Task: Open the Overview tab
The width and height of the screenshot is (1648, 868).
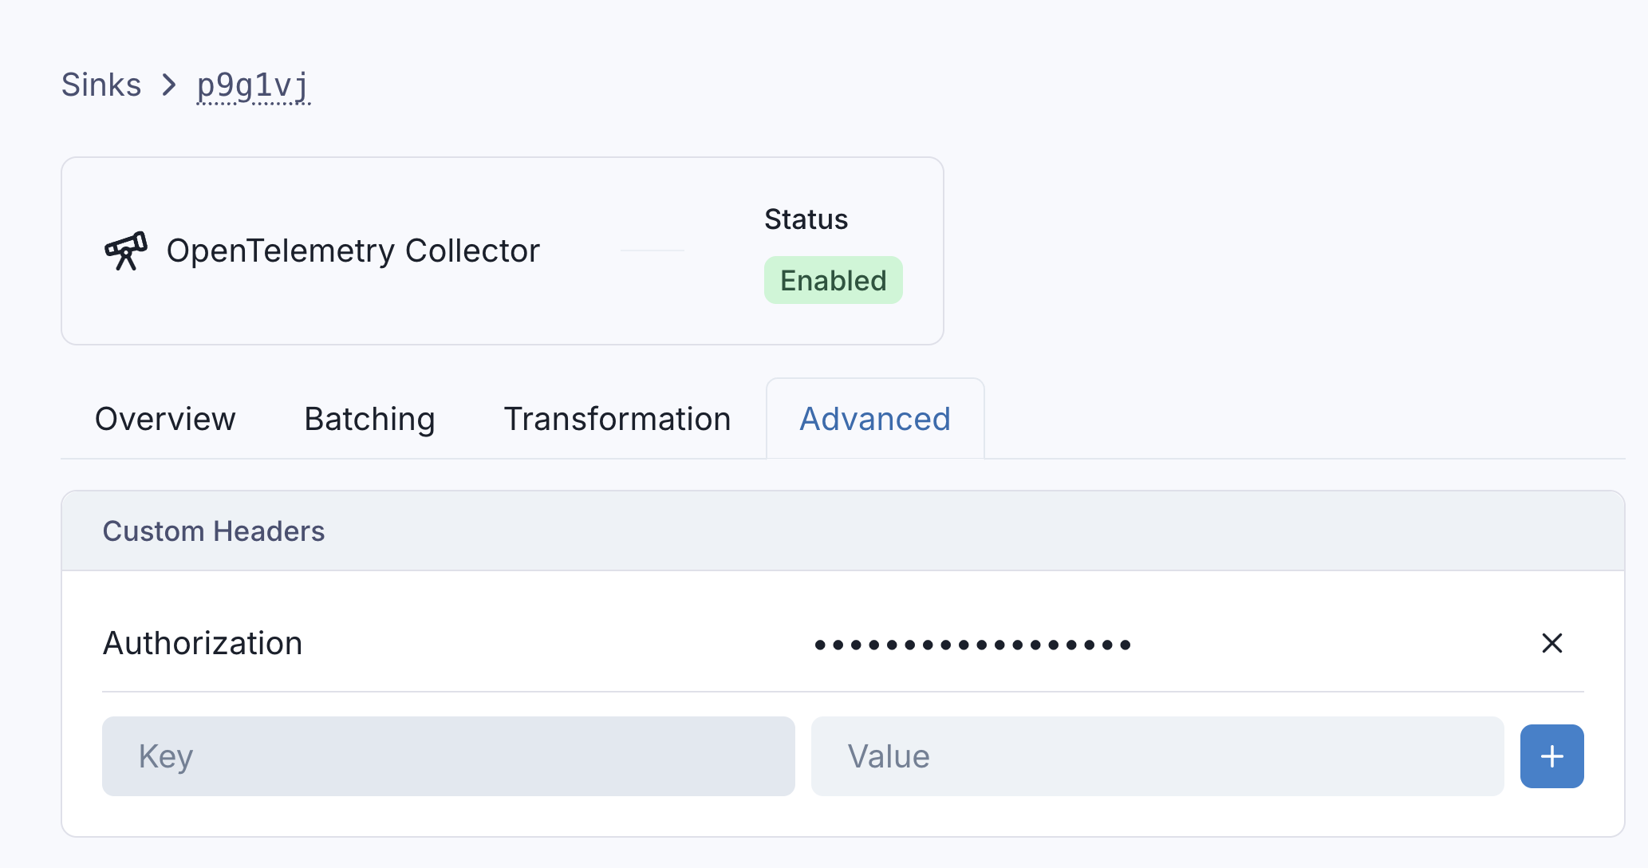Action: [165, 419]
